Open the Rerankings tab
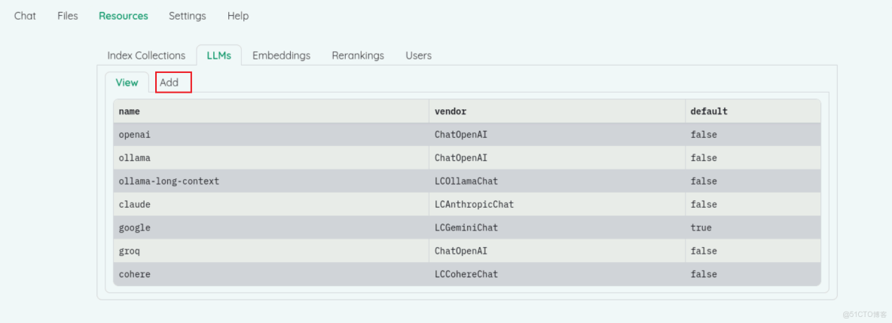The width and height of the screenshot is (892, 323). [x=358, y=55]
